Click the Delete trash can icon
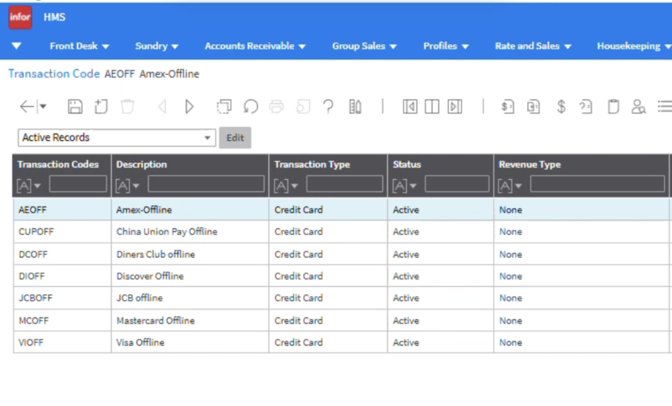672x406 pixels. click(127, 107)
